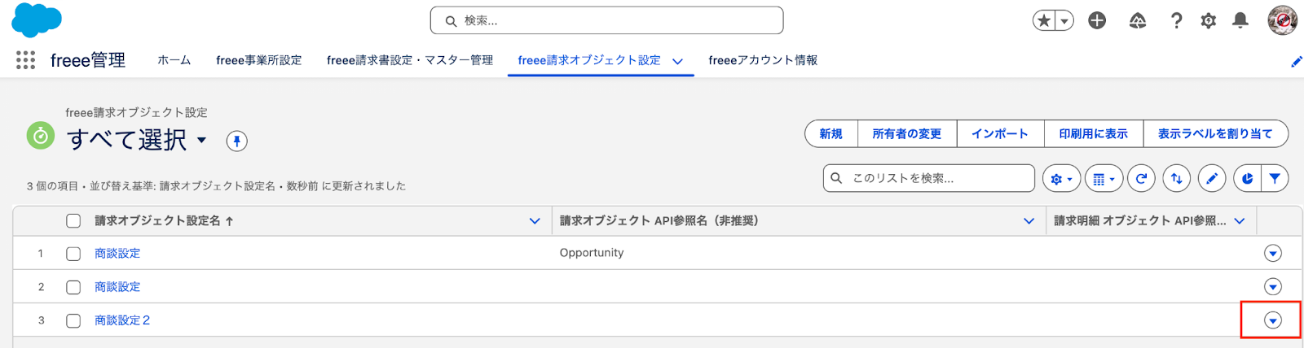Open row 2 actions dropdown arrow
Screen dimensions: 1304x348
1272,287
